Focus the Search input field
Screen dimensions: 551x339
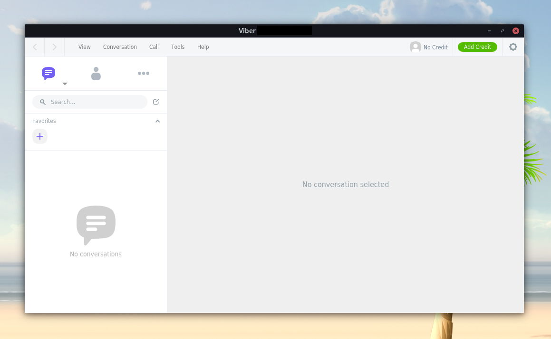click(95, 102)
